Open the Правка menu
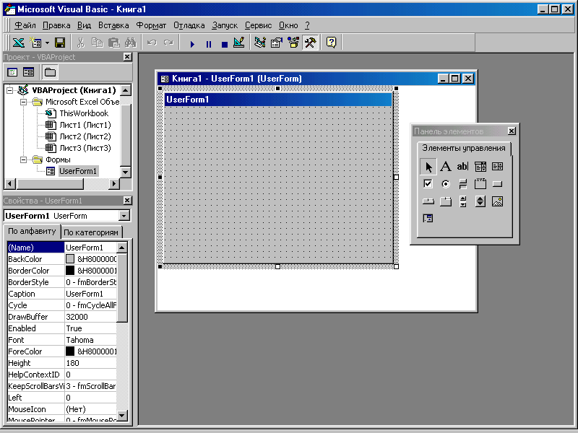 [x=56, y=25]
